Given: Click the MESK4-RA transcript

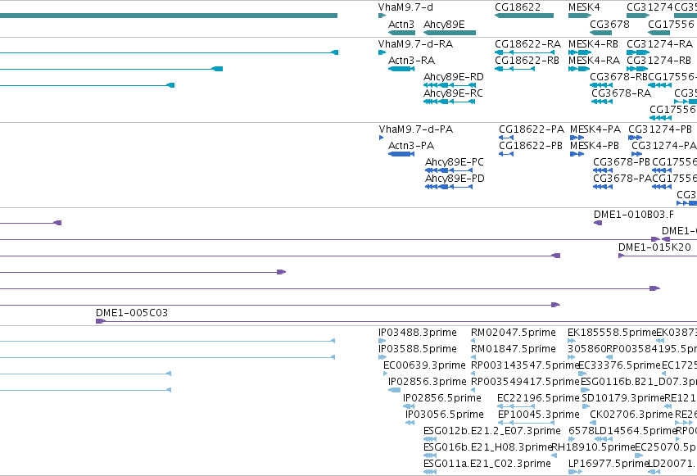Looking at the screenshot, I should (x=579, y=69).
